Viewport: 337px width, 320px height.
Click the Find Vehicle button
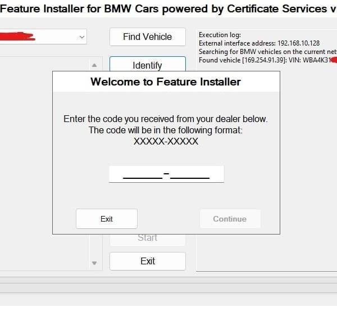pos(147,37)
